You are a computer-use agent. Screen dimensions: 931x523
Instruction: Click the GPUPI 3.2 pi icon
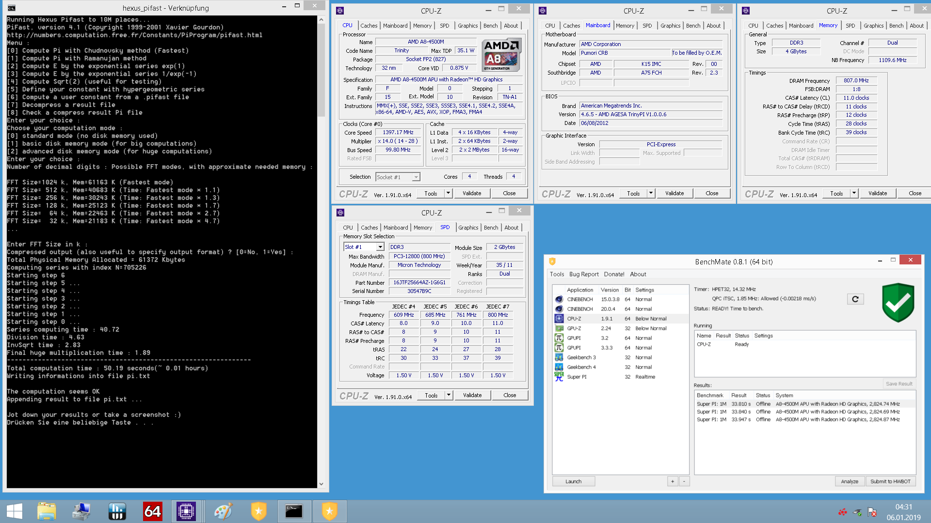coord(559,338)
